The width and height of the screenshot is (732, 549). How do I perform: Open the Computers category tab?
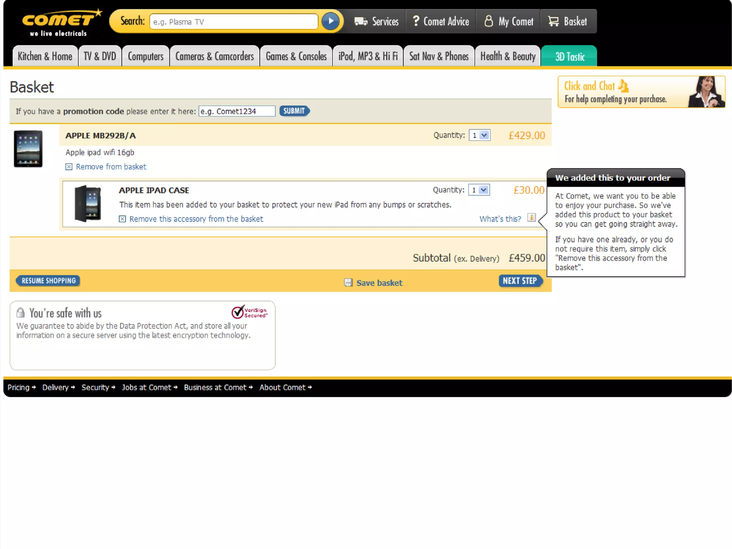coord(145,56)
